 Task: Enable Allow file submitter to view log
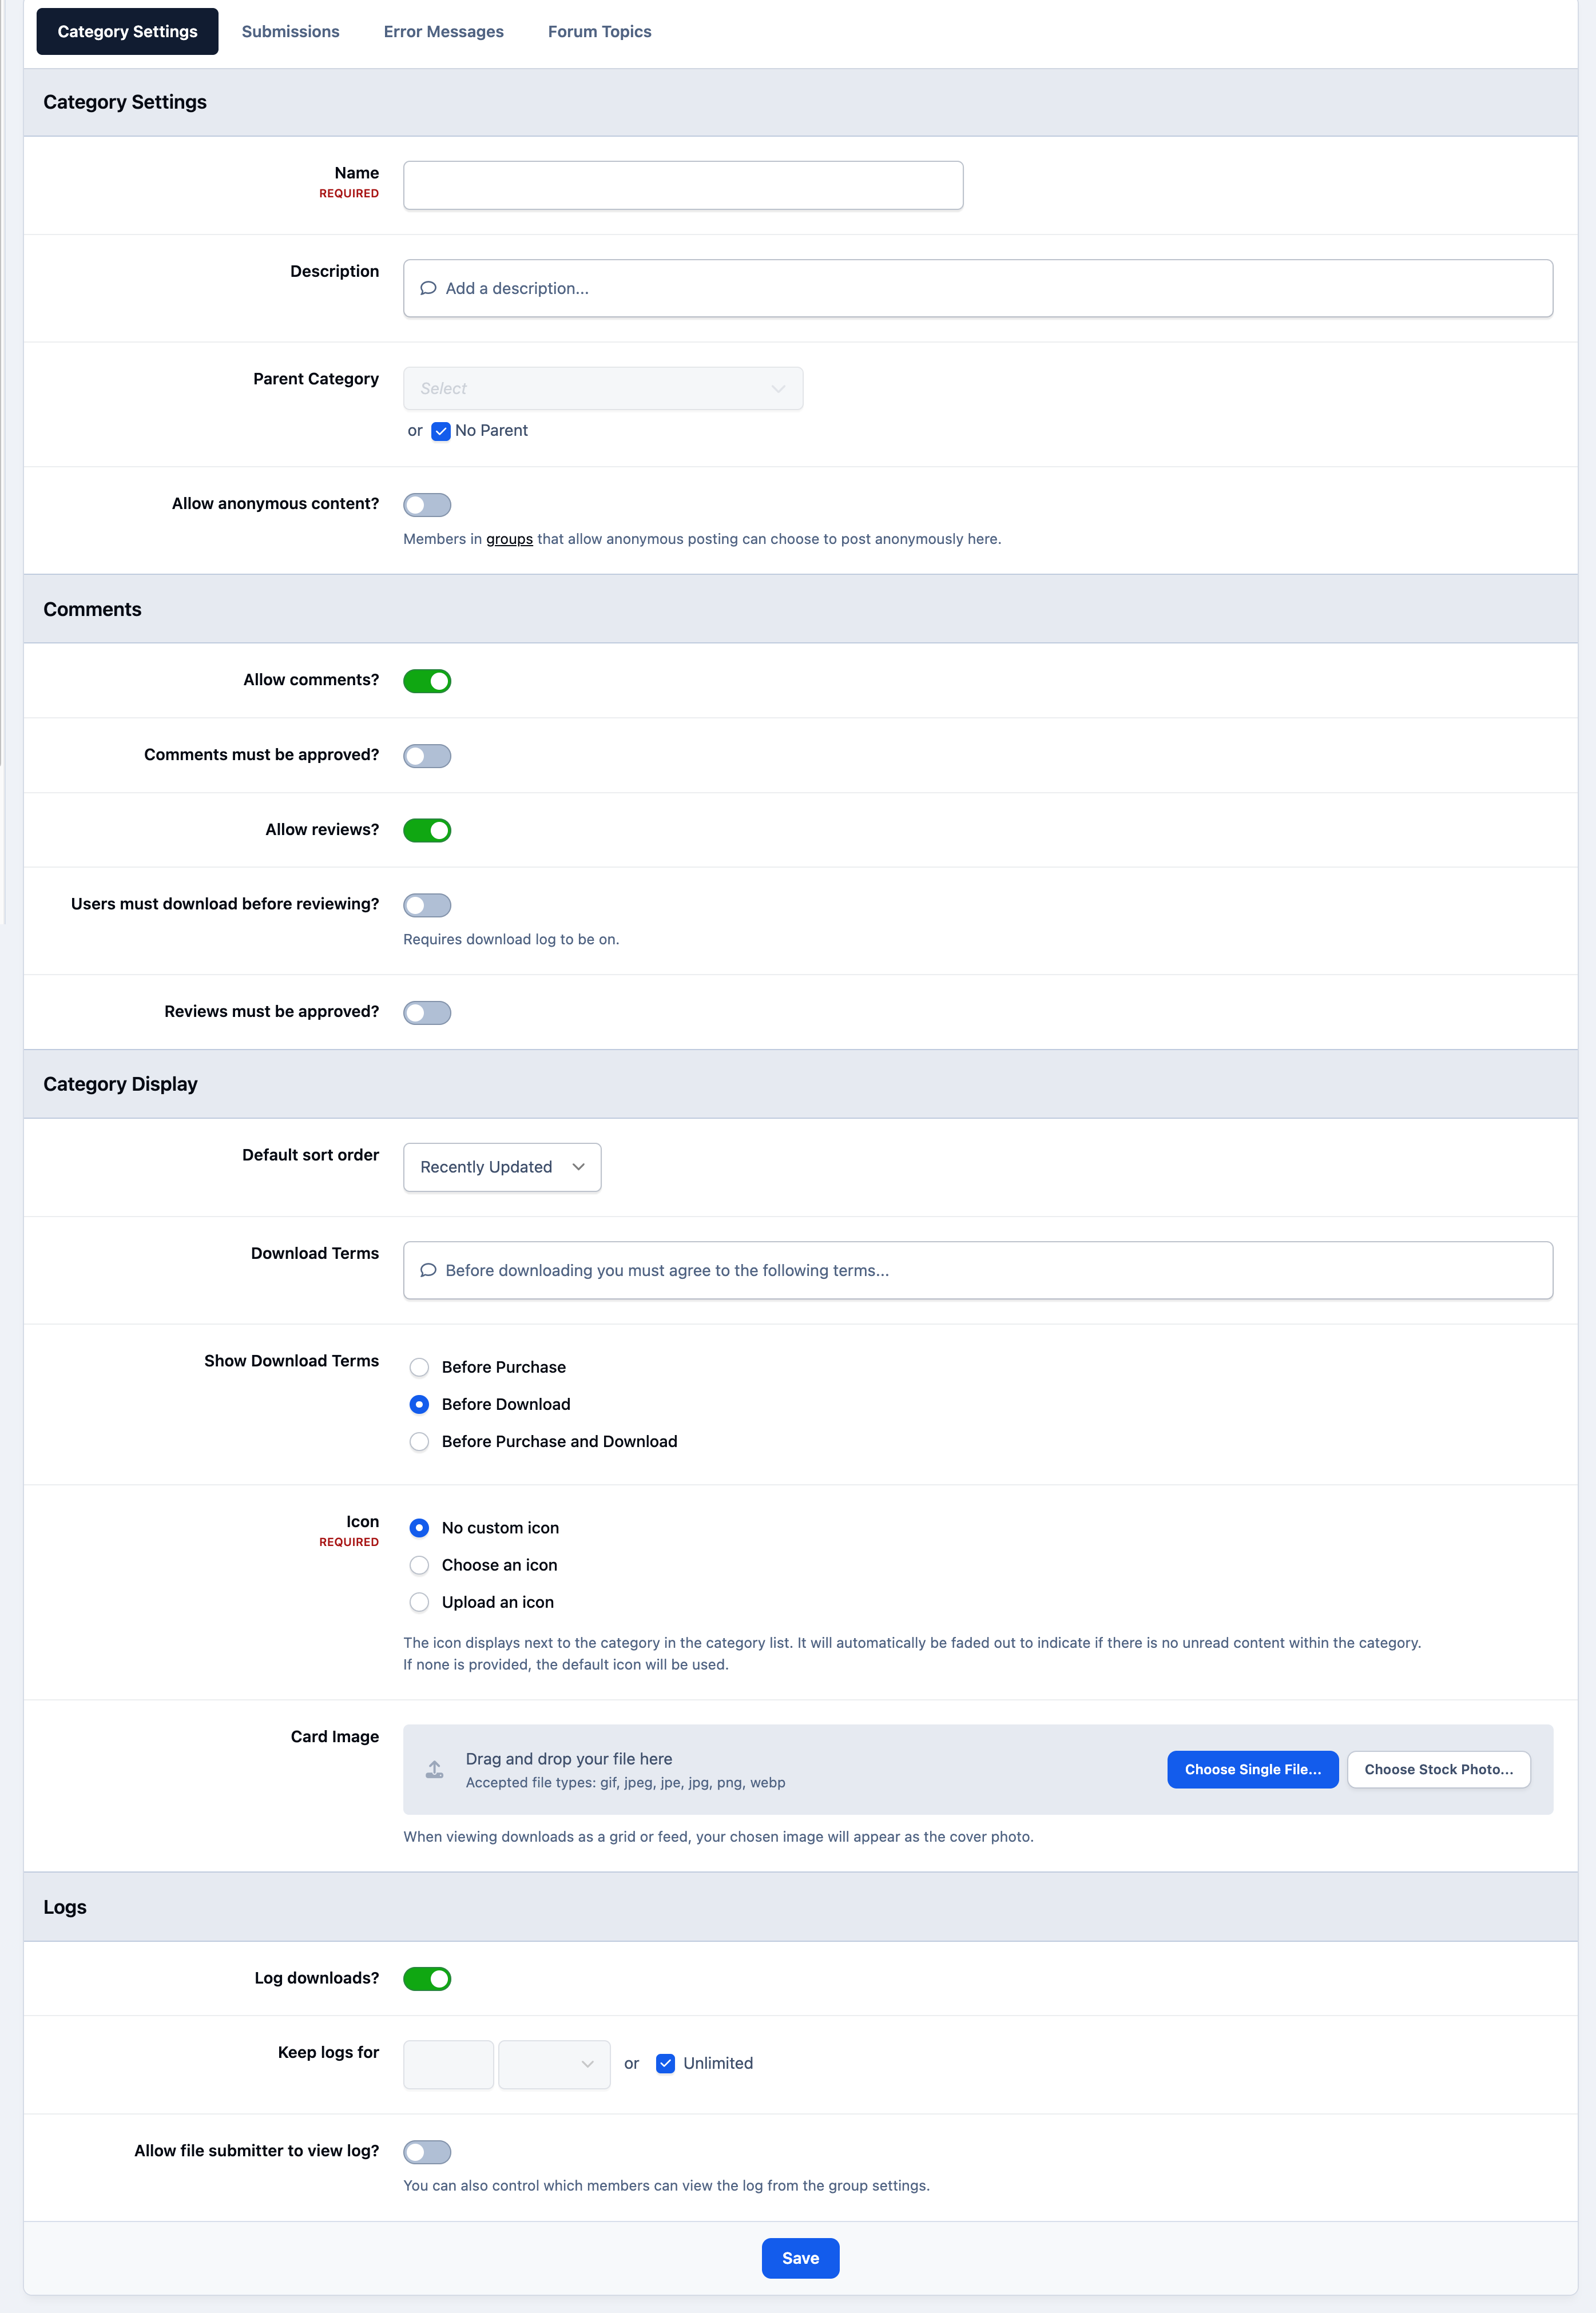427,2151
